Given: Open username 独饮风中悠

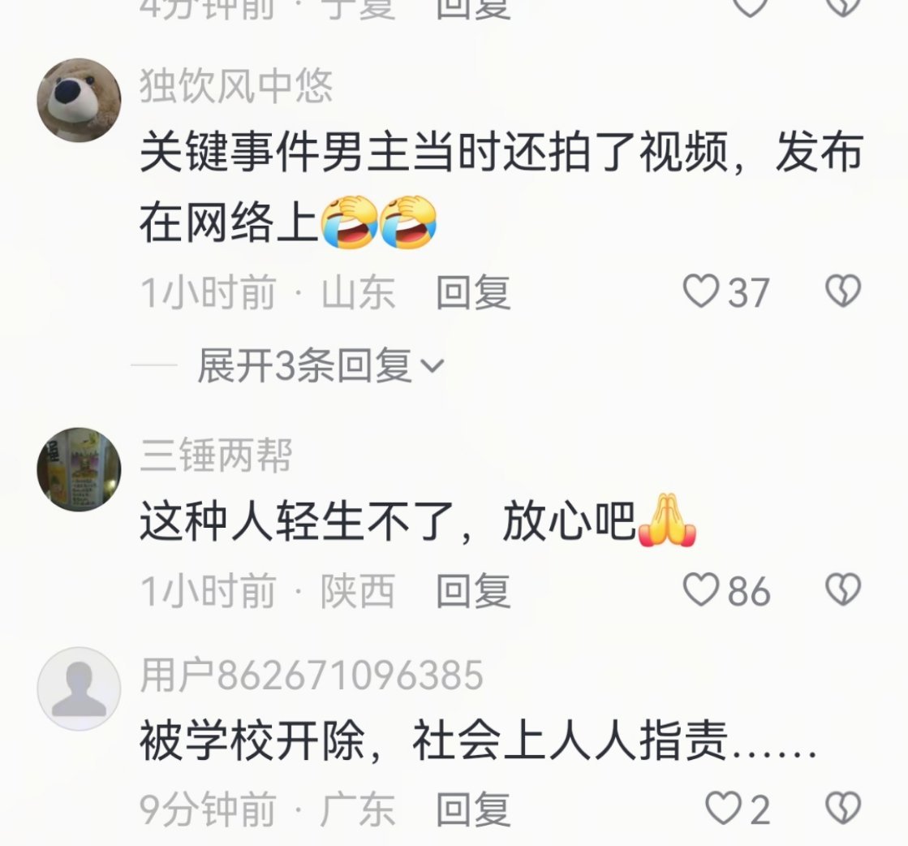Looking at the screenshot, I should pos(236,86).
